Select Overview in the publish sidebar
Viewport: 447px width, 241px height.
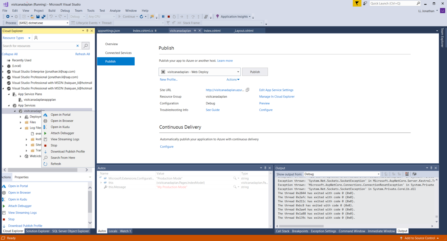111,44
